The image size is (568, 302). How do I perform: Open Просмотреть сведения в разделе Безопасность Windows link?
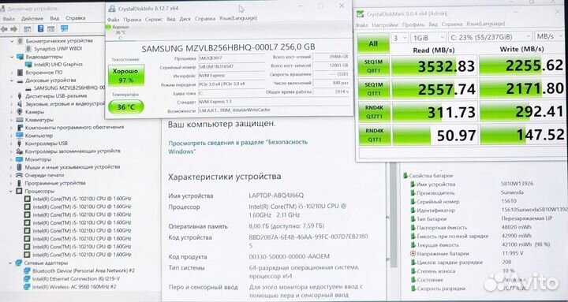click(238, 147)
